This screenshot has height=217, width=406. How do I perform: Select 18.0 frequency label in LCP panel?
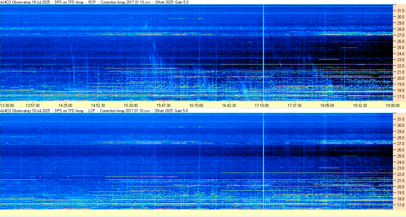(400, 199)
